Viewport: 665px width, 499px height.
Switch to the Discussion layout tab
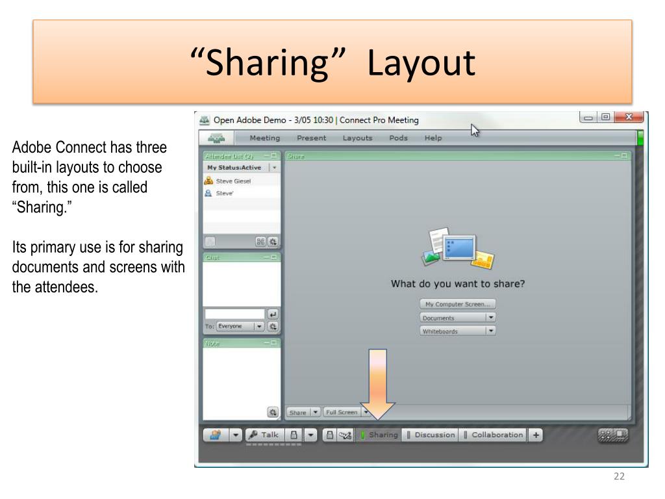tap(431, 435)
